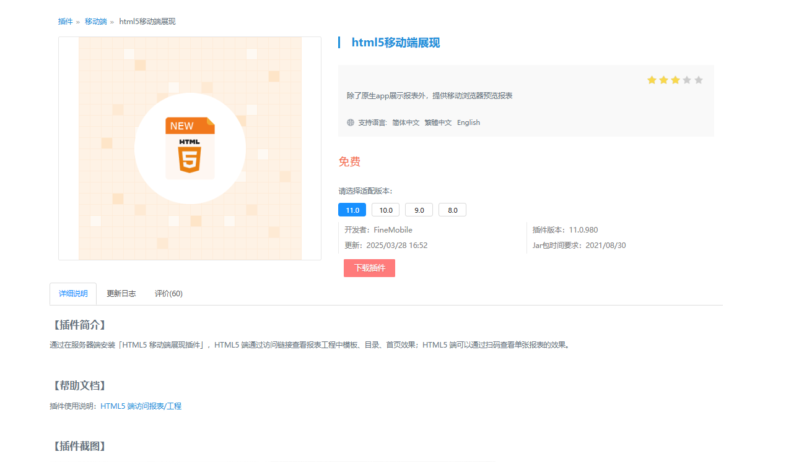Screen dimensions: 786x462
Task: Click the second rating star
Action: (x=663, y=80)
